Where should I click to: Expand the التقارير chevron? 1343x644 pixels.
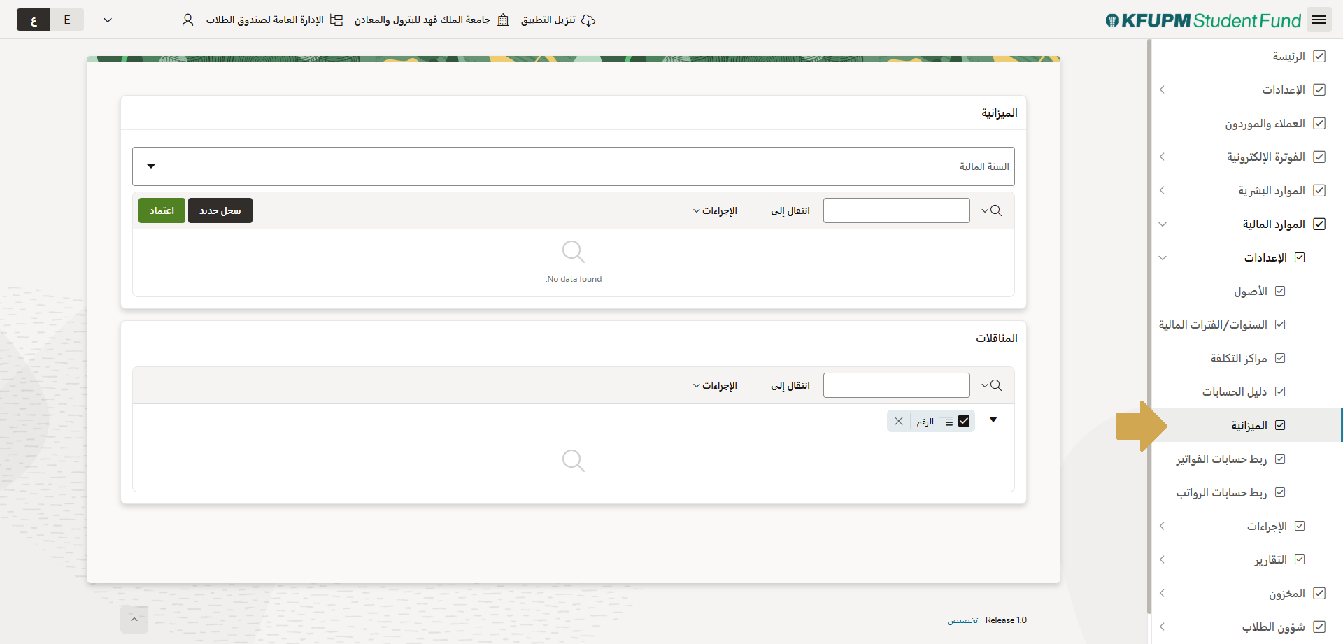[x=1162, y=559]
